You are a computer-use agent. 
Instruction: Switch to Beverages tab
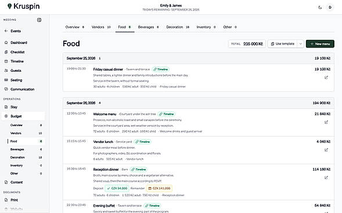coord(148,27)
